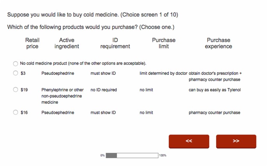Click 'no ID required' cell text
The image size is (267, 166).
click(104, 90)
